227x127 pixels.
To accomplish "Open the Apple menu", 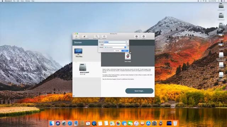I will (2, 1).
